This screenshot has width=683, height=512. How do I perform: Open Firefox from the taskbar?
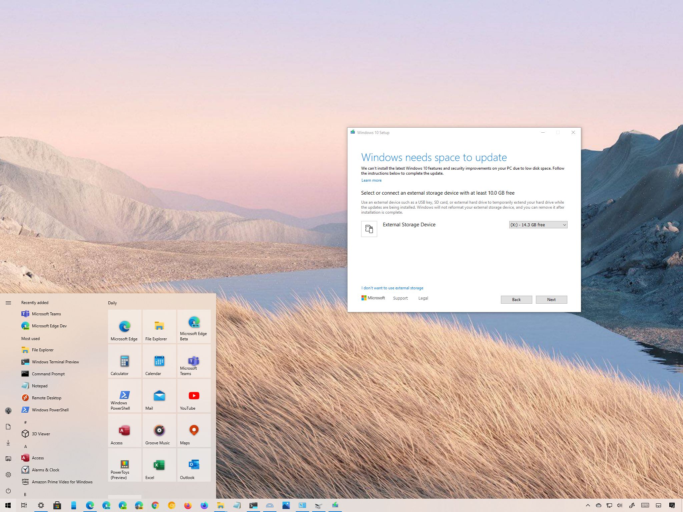pyautogui.click(x=188, y=505)
